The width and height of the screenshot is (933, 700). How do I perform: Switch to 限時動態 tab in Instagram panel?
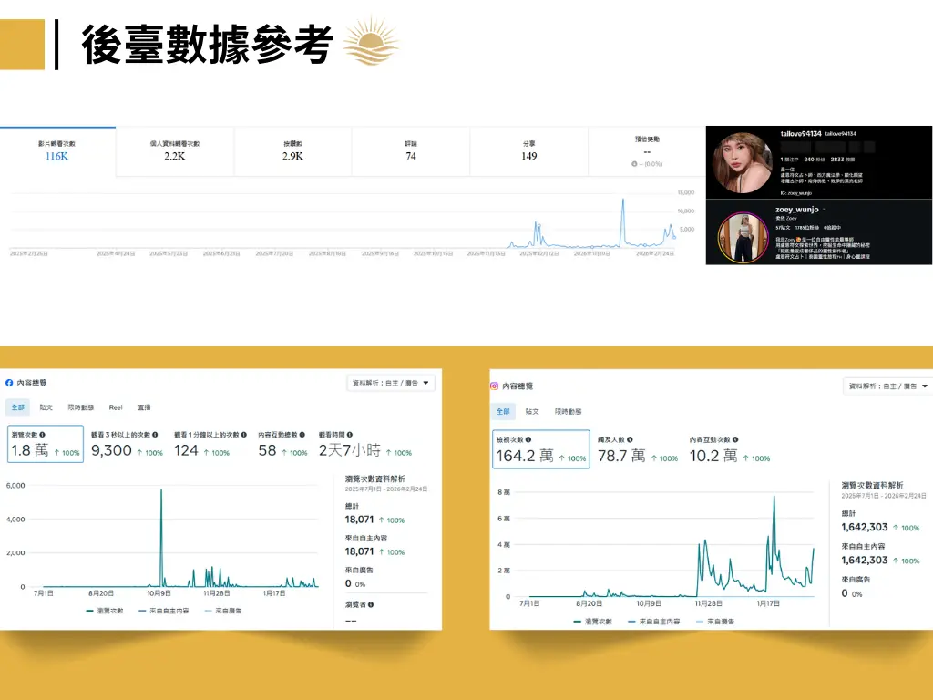(x=569, y=411)
